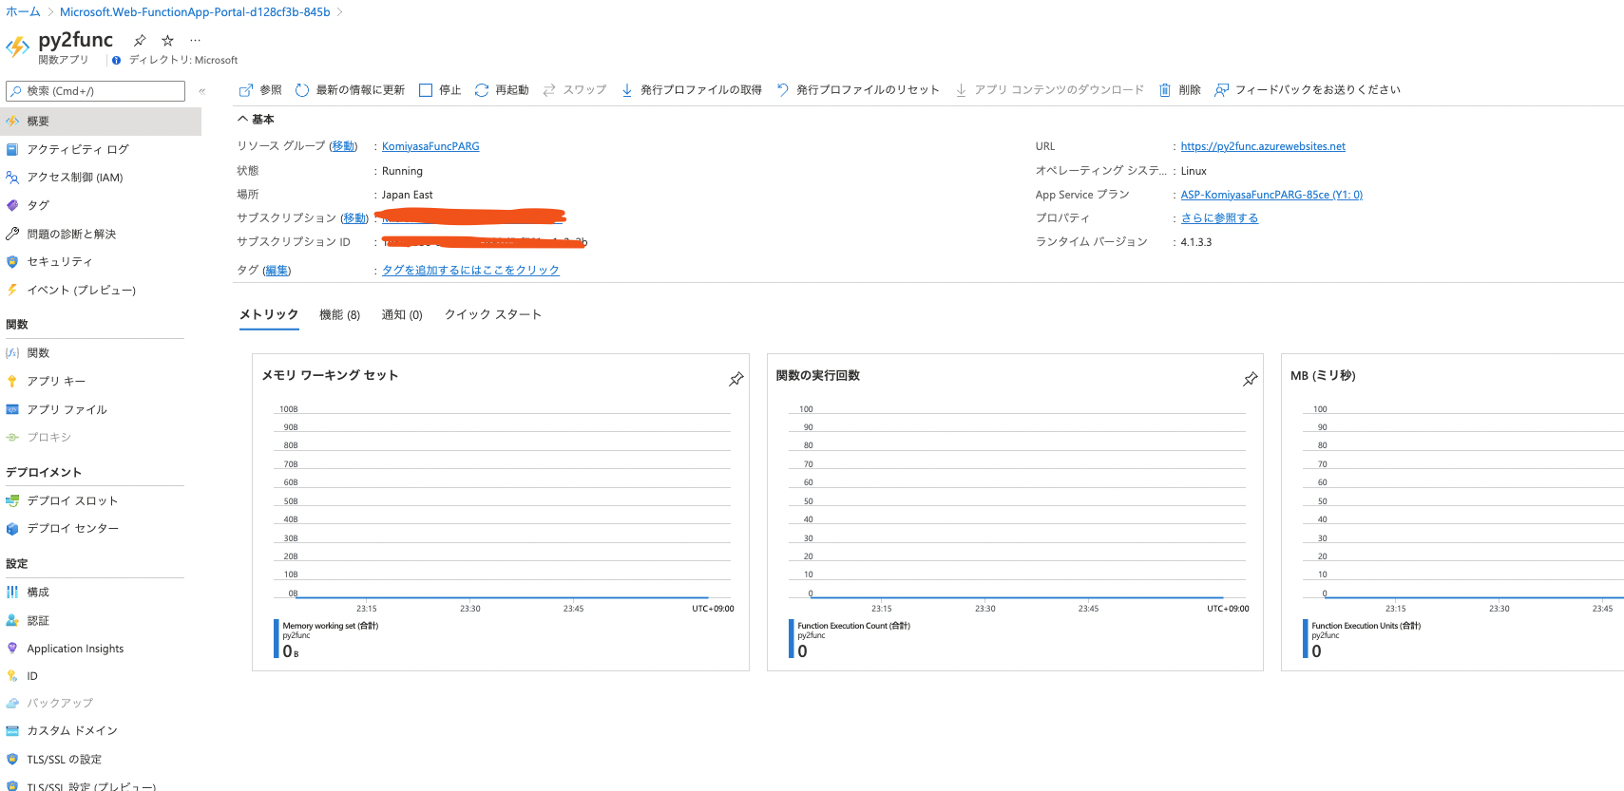Switch to the メトリック tab
Viewport: 1624px width, 791px height.
(269, 314)
